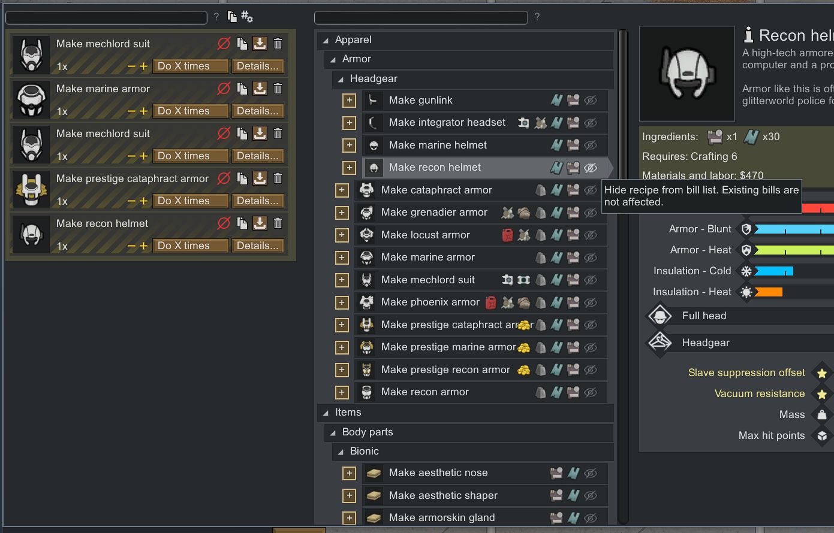
Task: Click the recipe list search field
Action: click(x=421, y=17)
